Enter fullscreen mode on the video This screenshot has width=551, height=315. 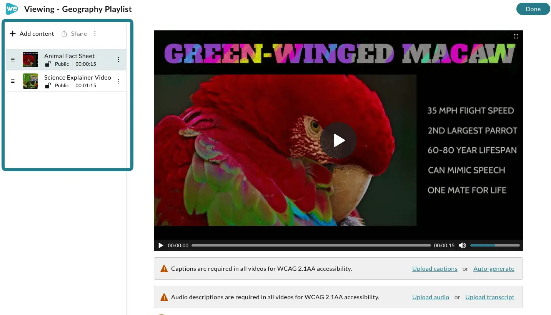point(516,36)
